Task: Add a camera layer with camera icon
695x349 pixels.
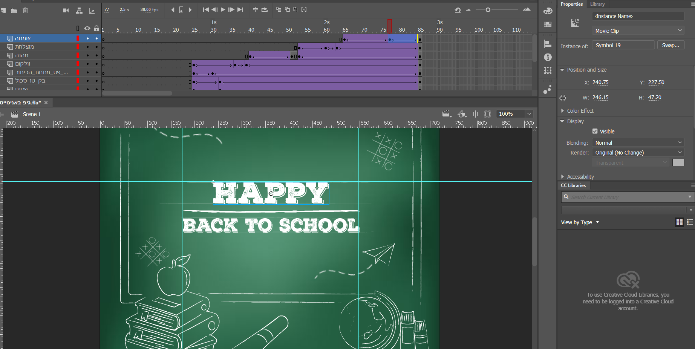Action: (66, 11)
